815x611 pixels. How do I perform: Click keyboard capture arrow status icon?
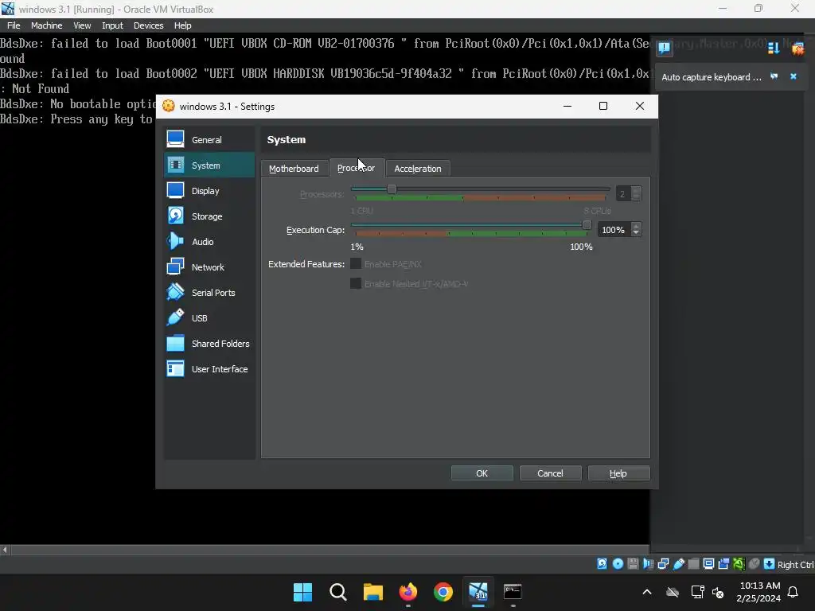770,564
